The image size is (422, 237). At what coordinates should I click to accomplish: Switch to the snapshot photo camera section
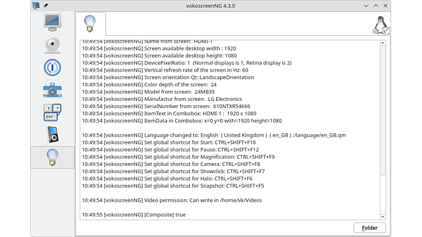[52, 90]
